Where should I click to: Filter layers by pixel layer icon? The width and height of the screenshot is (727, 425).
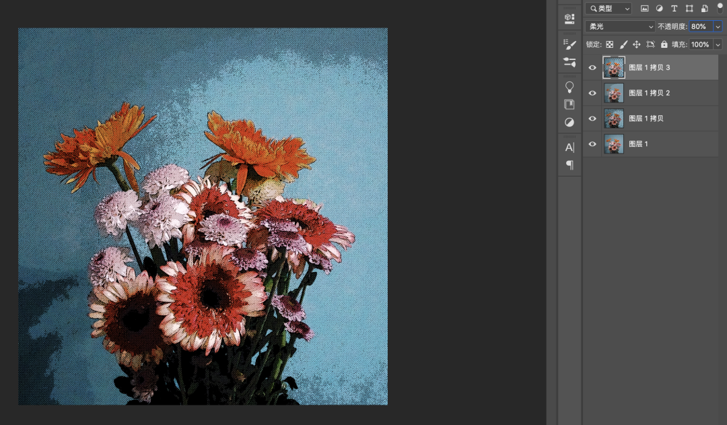pos(644,9)
